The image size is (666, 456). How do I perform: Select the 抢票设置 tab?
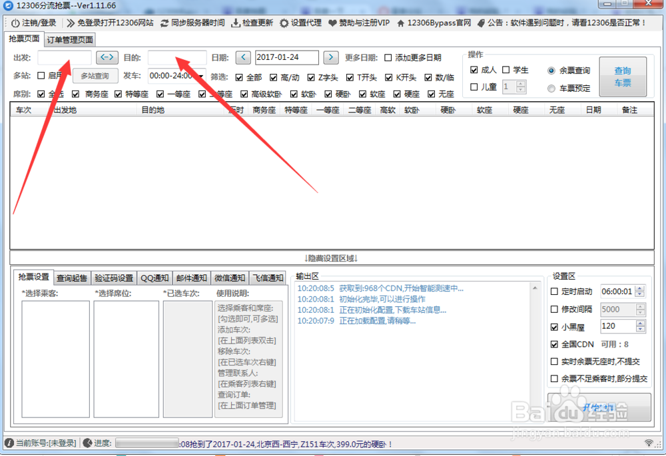click(x=33, y=277)
